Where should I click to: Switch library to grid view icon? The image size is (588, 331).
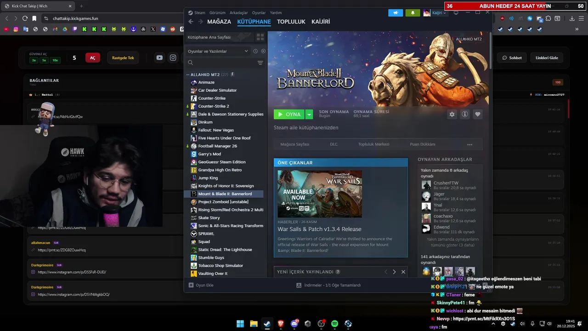(x=260, y=37)
